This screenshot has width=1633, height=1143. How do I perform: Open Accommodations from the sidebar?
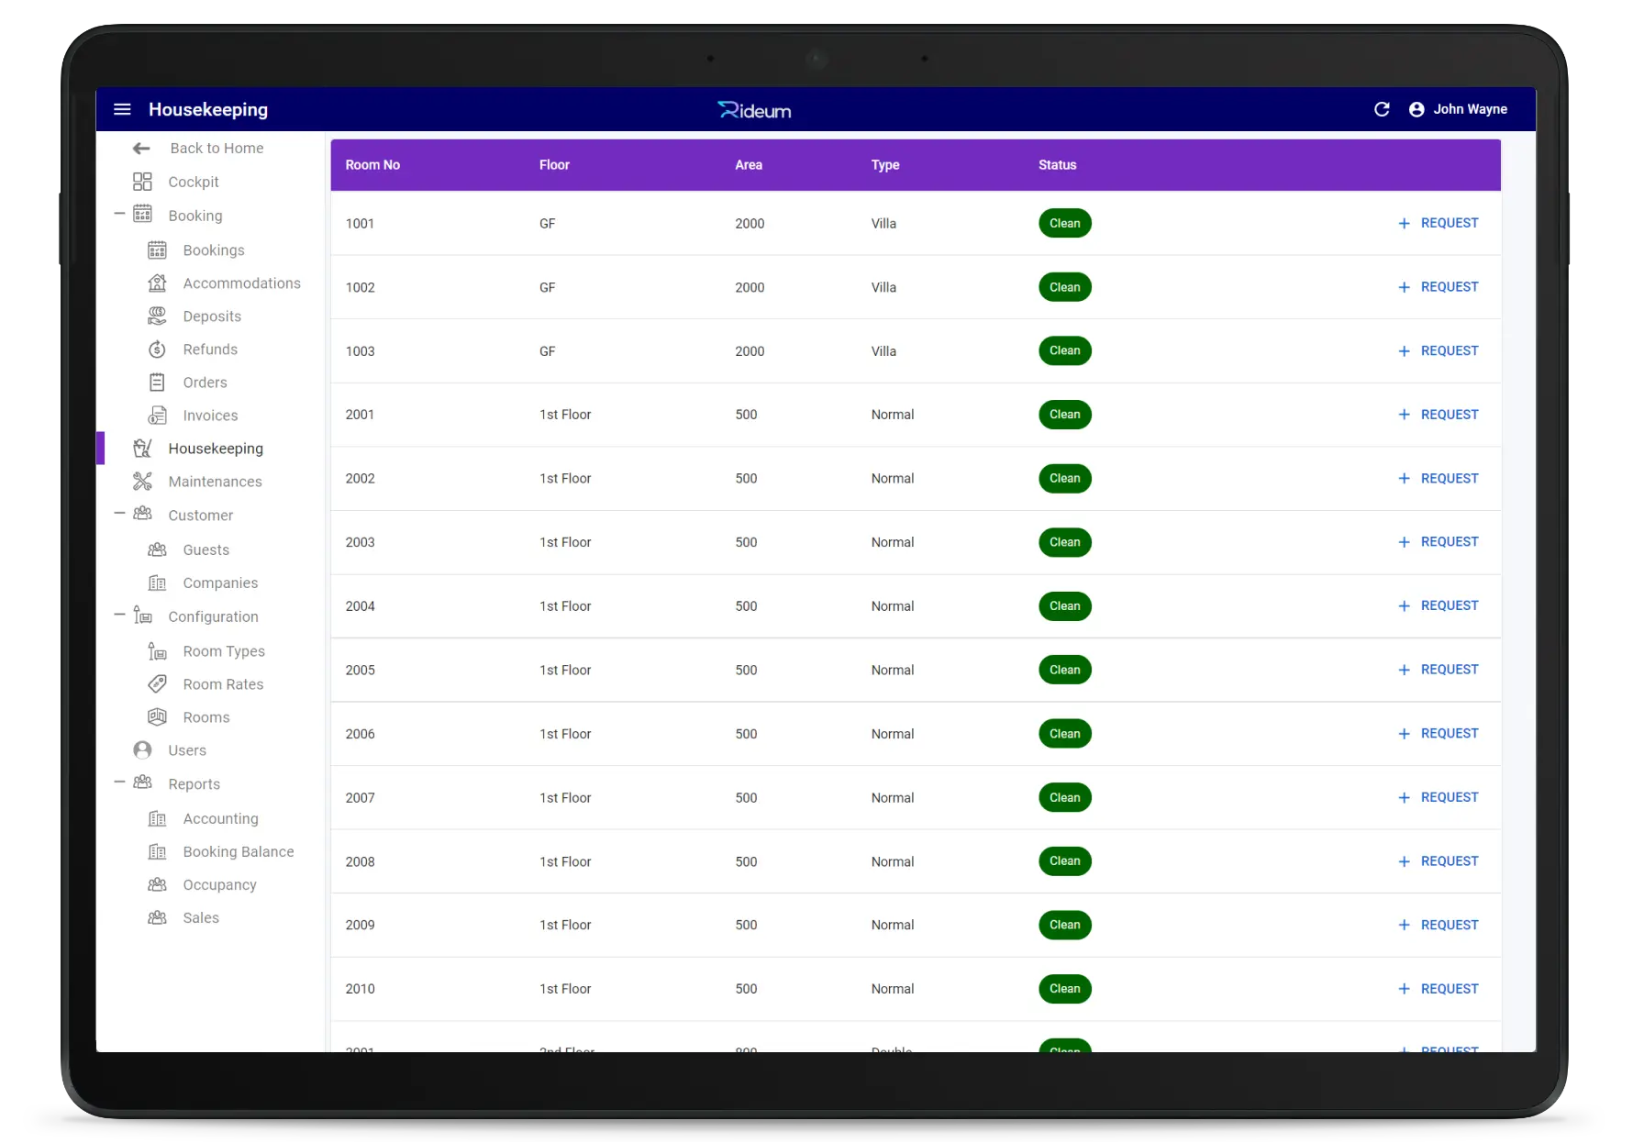point(241,283)
